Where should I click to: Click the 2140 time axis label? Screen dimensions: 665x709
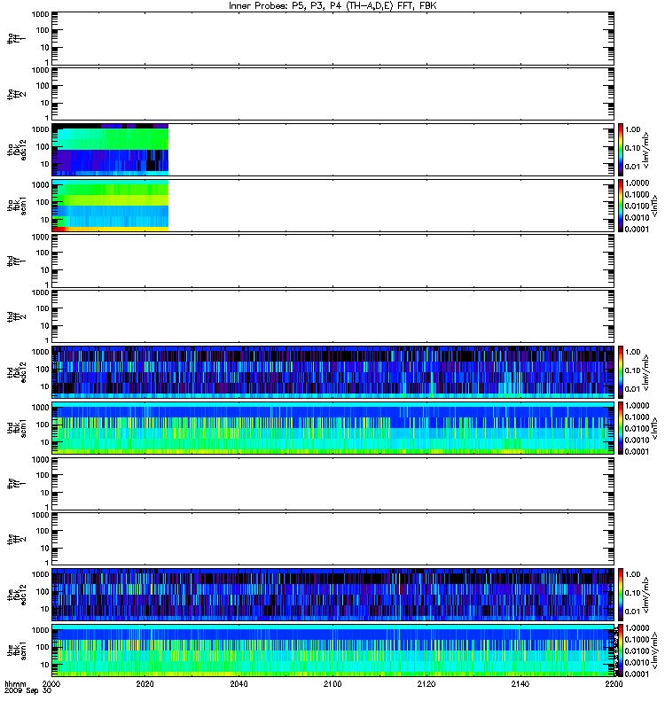[x=520, y=683]
